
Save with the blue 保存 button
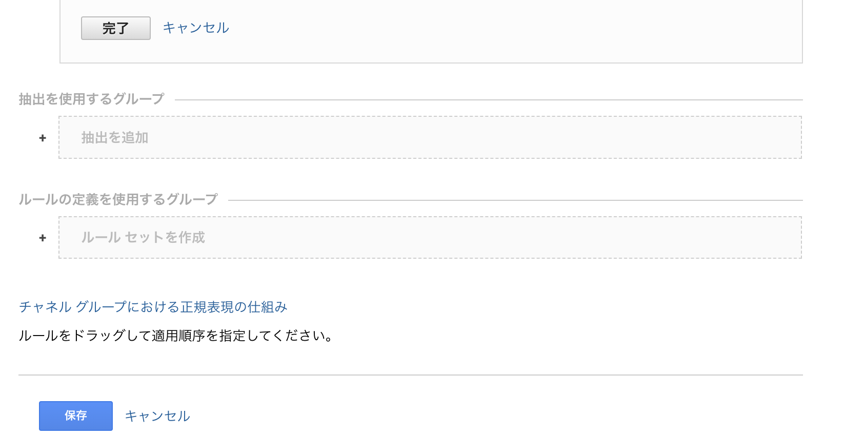pyautogui.click(x=76, y=415)
